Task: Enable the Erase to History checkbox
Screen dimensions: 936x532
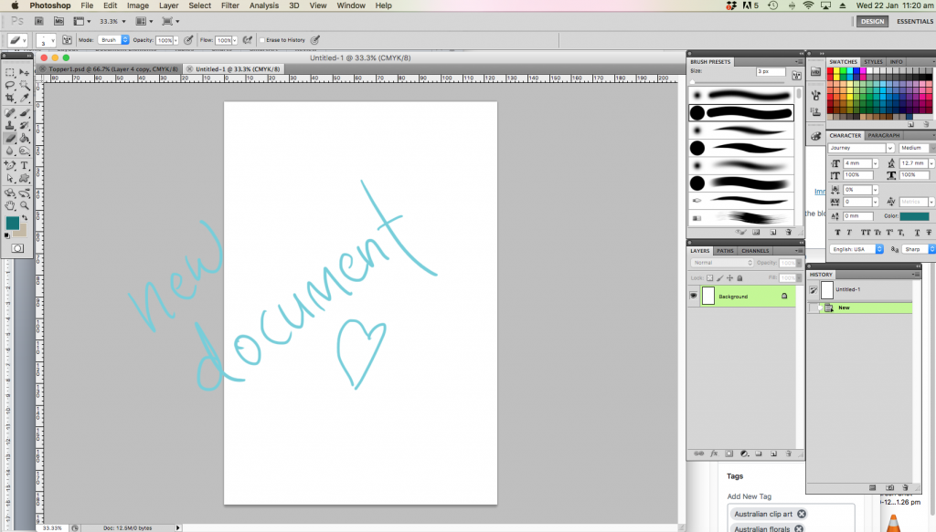Action: [261, 40]
